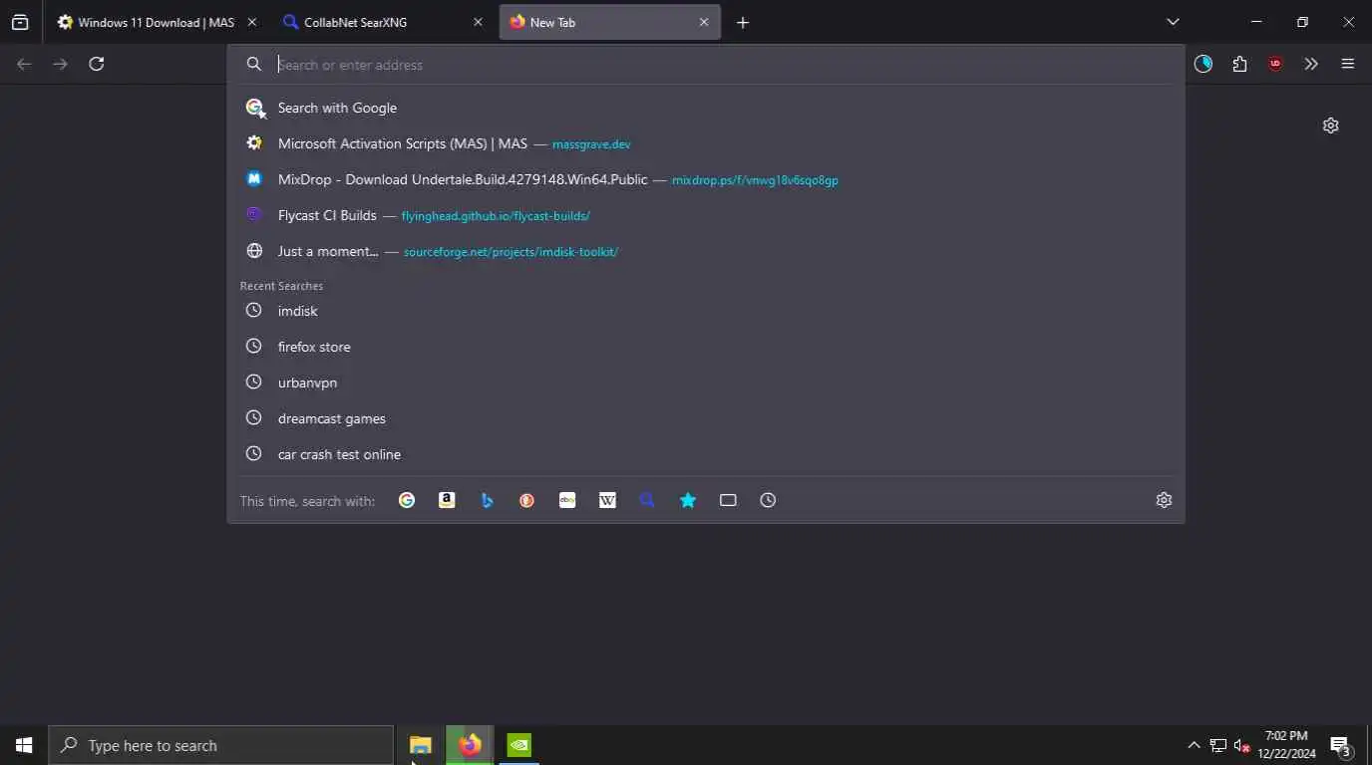
Task: Select recent search 'imdisk'
Action: pos(706,311)
